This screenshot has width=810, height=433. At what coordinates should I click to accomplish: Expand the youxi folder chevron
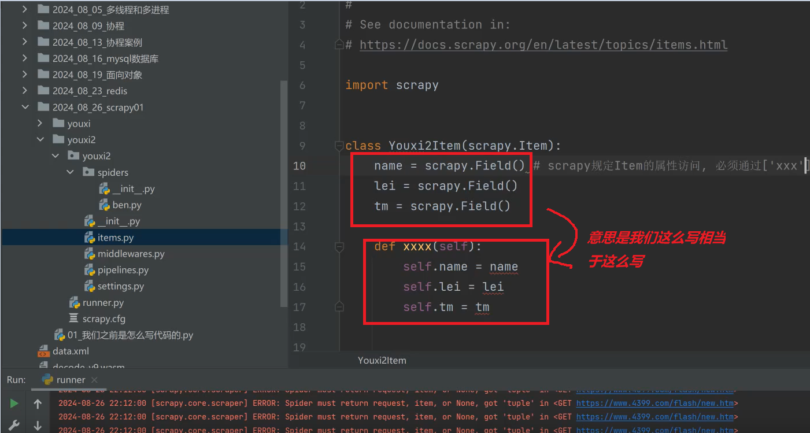point(39,123)
